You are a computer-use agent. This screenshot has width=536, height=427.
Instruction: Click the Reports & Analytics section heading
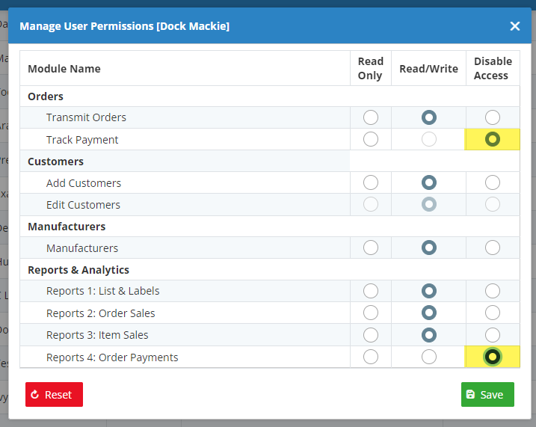(78, 270)
